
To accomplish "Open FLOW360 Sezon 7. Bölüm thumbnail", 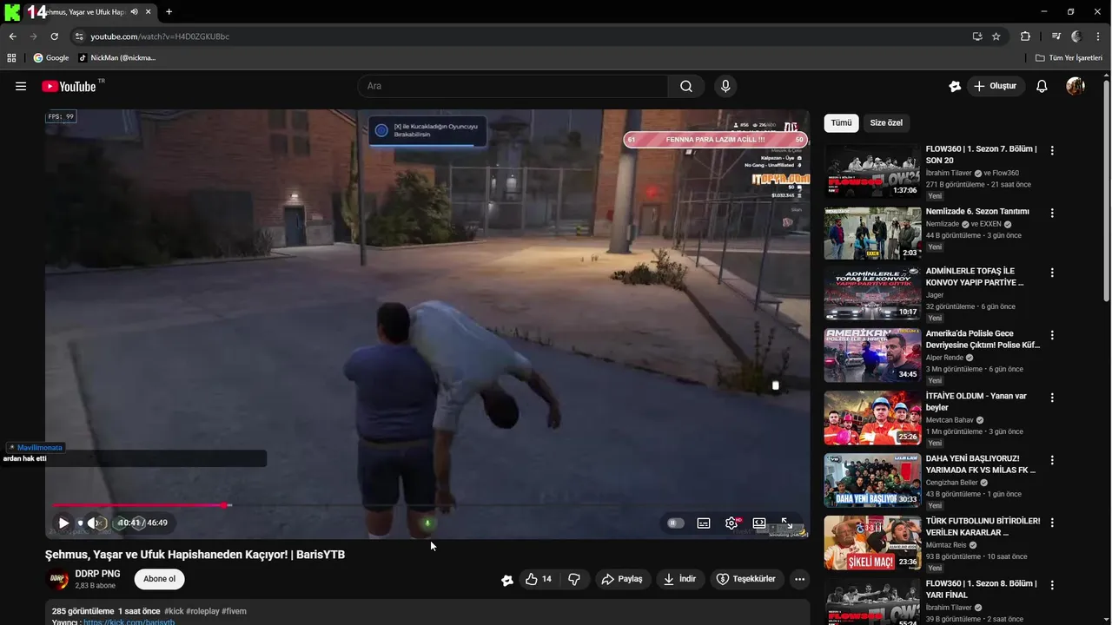I will pyautogui.click(x=872, y=171).
